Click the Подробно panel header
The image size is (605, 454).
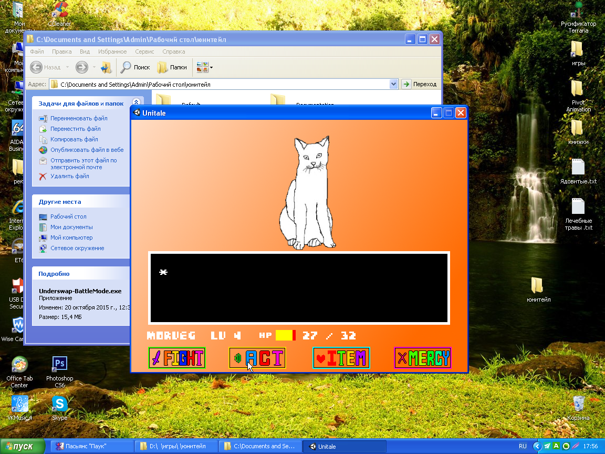(81, 273)
